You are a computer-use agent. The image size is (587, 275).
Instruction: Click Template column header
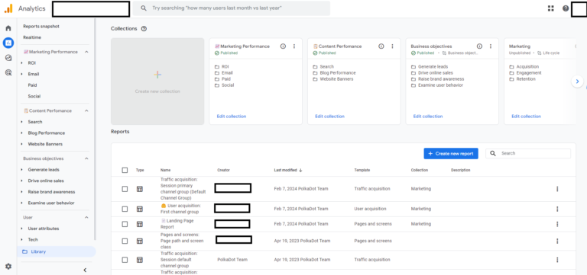[362, 170]
